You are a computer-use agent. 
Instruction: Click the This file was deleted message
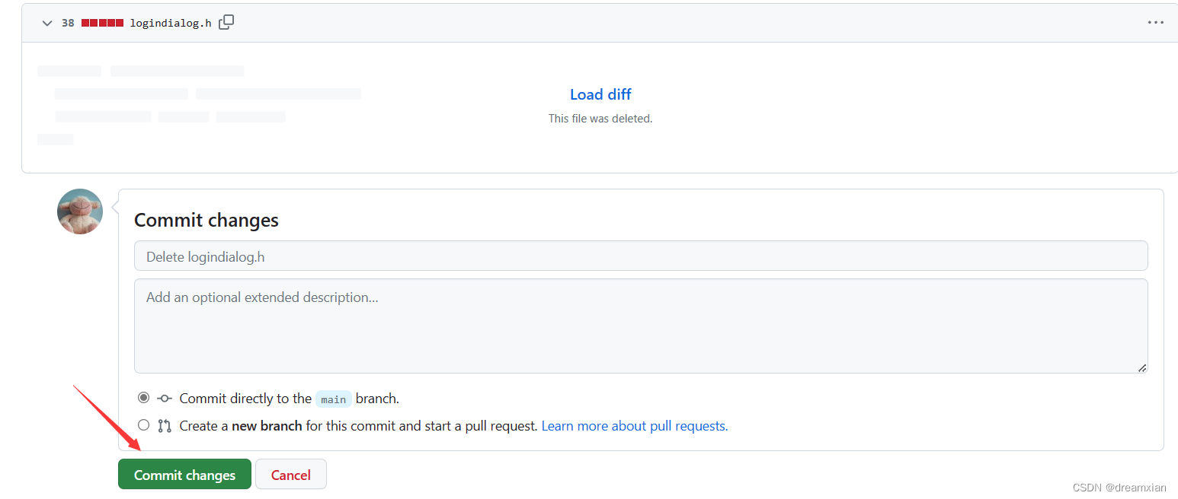click(x=600, y=118)
